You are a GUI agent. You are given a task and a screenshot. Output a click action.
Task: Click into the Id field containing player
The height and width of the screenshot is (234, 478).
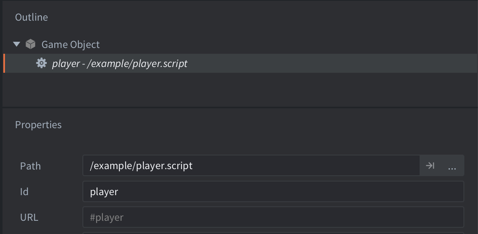[x=273, y=191]
